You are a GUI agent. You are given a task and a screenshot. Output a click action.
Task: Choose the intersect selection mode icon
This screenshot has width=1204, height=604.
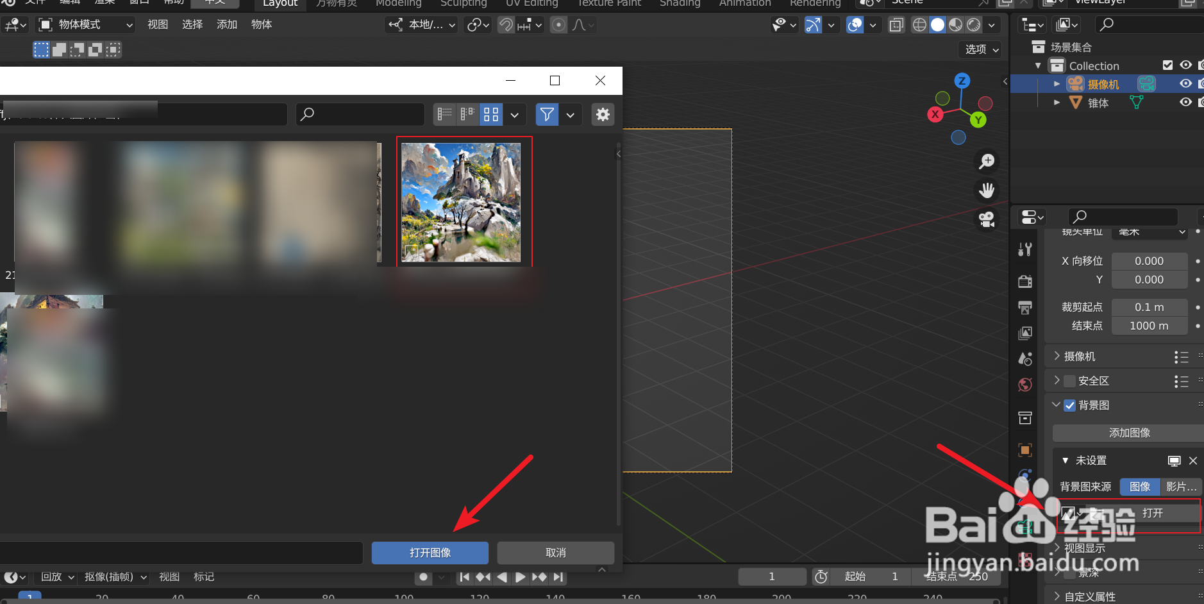113,49
